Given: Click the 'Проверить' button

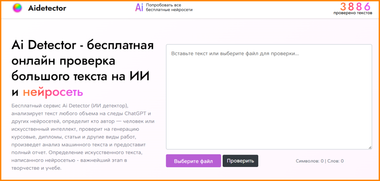Looking at the screenshot, I should coord(240,161).
